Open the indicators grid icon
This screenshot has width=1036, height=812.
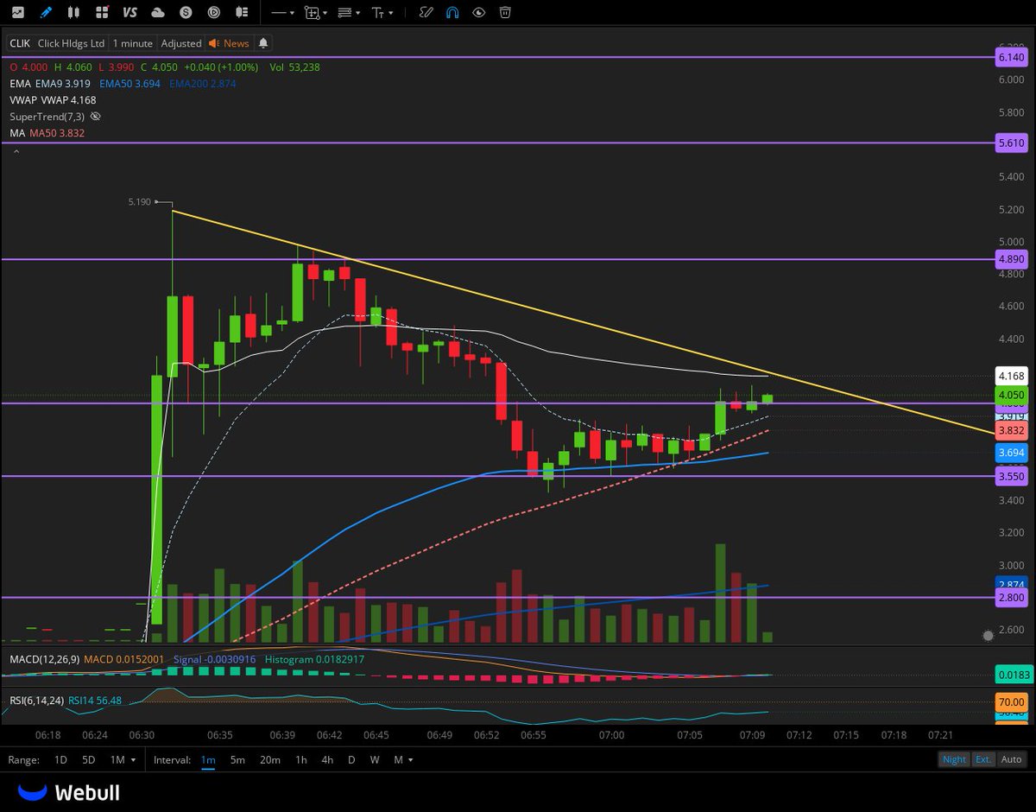tap(102, 13)
